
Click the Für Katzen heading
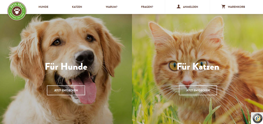[x=198, y=67]
